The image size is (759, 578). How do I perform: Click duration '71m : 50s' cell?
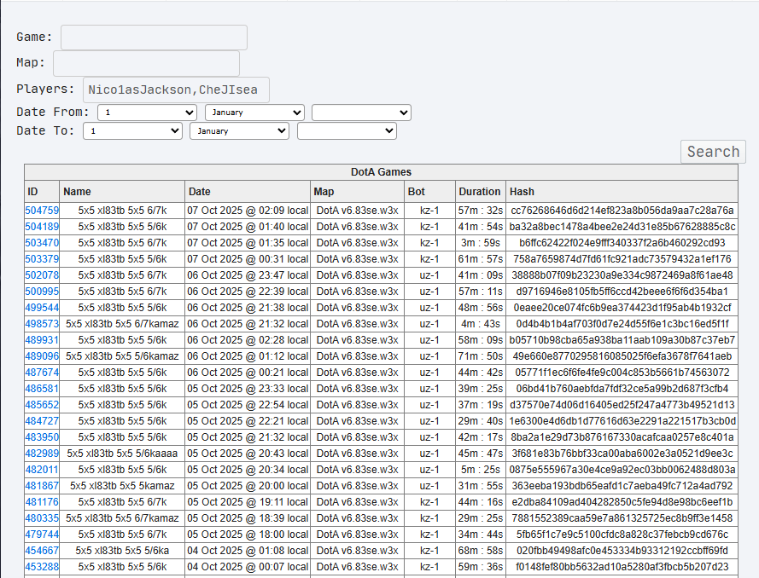[x=481, y=356]
